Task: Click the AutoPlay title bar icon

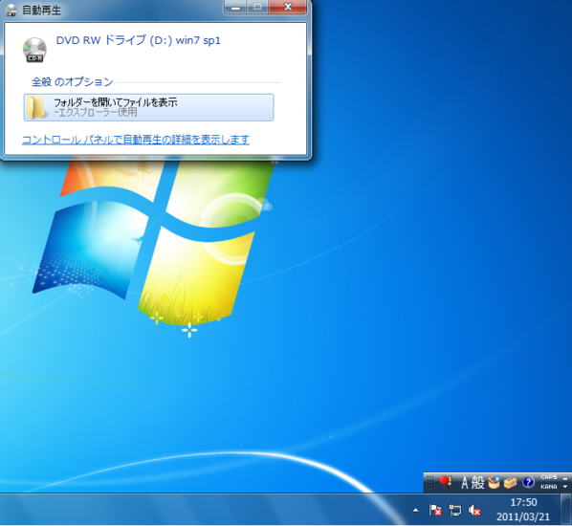Action: tap(11, 11)
